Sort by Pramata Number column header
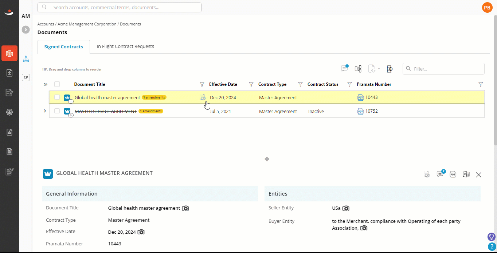This screenshot has height=253, width=497. [374, 84]
